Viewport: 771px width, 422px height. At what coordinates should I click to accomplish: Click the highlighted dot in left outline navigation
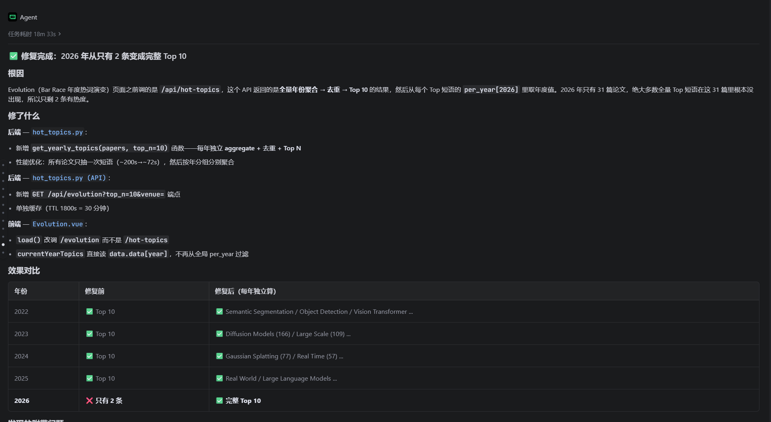tap(3, 244)
